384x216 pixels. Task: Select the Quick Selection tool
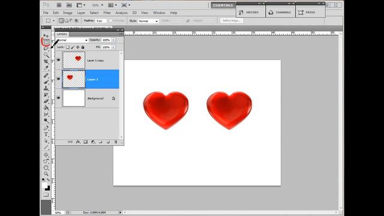pos(46,55)
